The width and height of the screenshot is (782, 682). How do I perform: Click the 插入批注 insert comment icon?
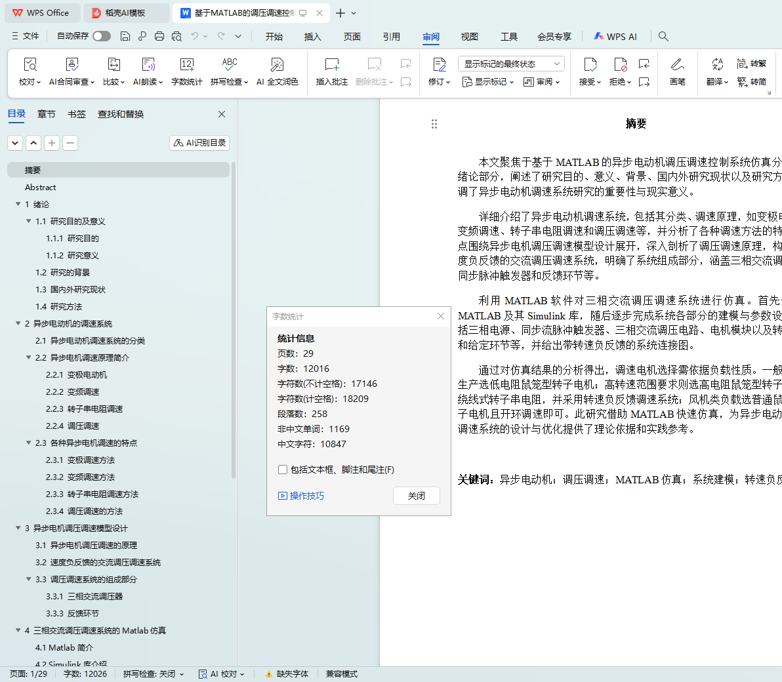(x=331, y=65)
